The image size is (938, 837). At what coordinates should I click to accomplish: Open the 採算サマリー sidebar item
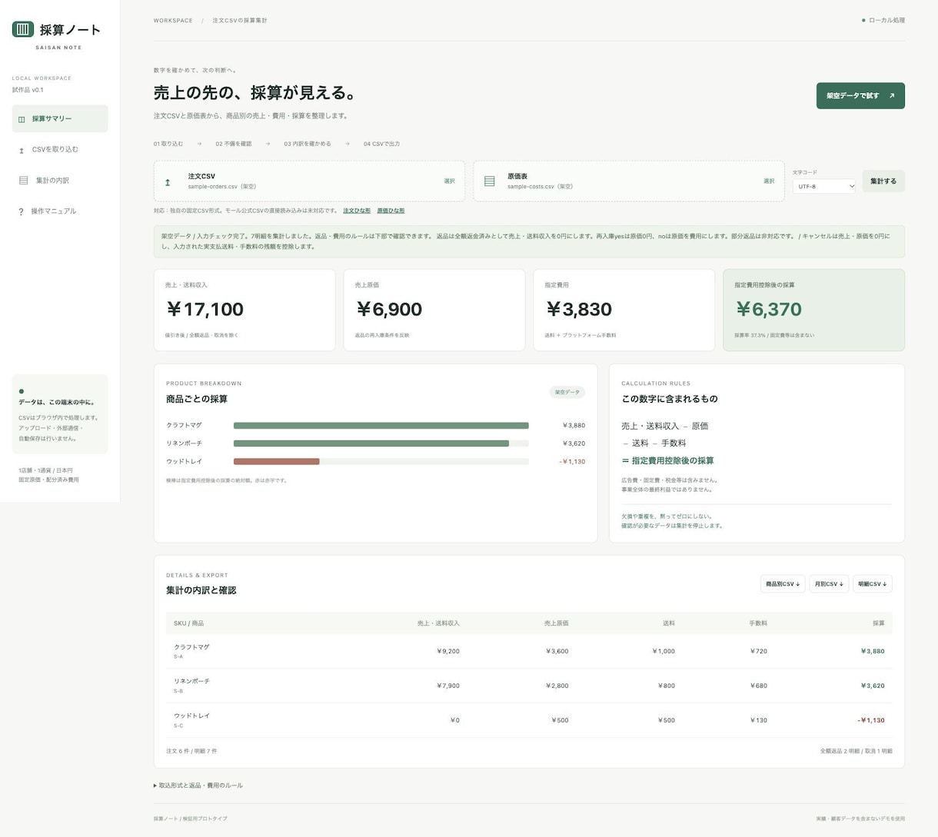60,119
